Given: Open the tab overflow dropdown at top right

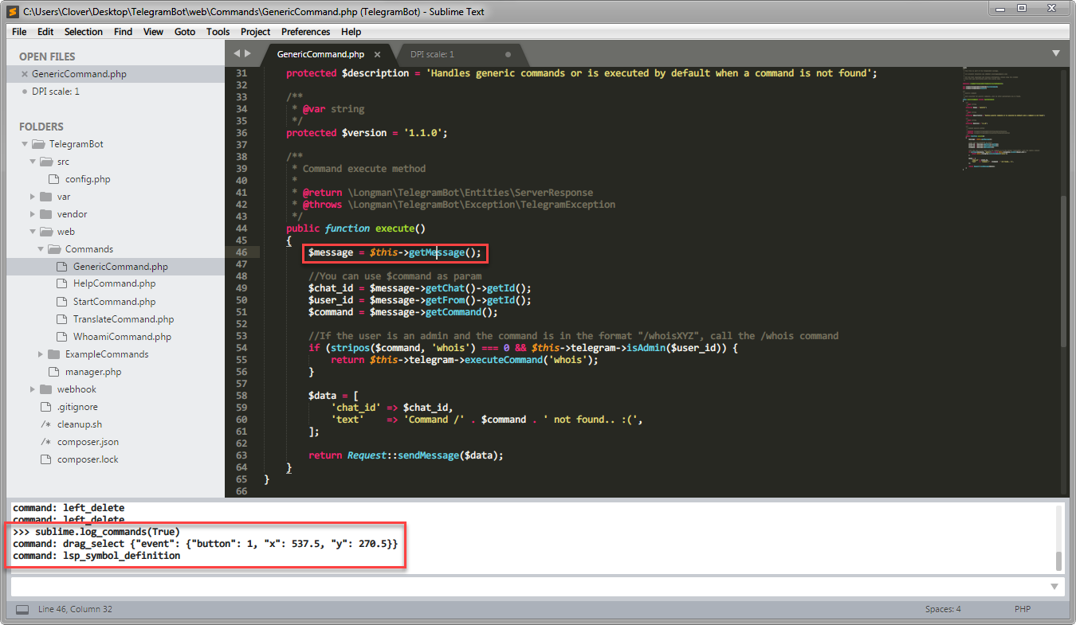Looking at the screenshot, I should 1057,51.
